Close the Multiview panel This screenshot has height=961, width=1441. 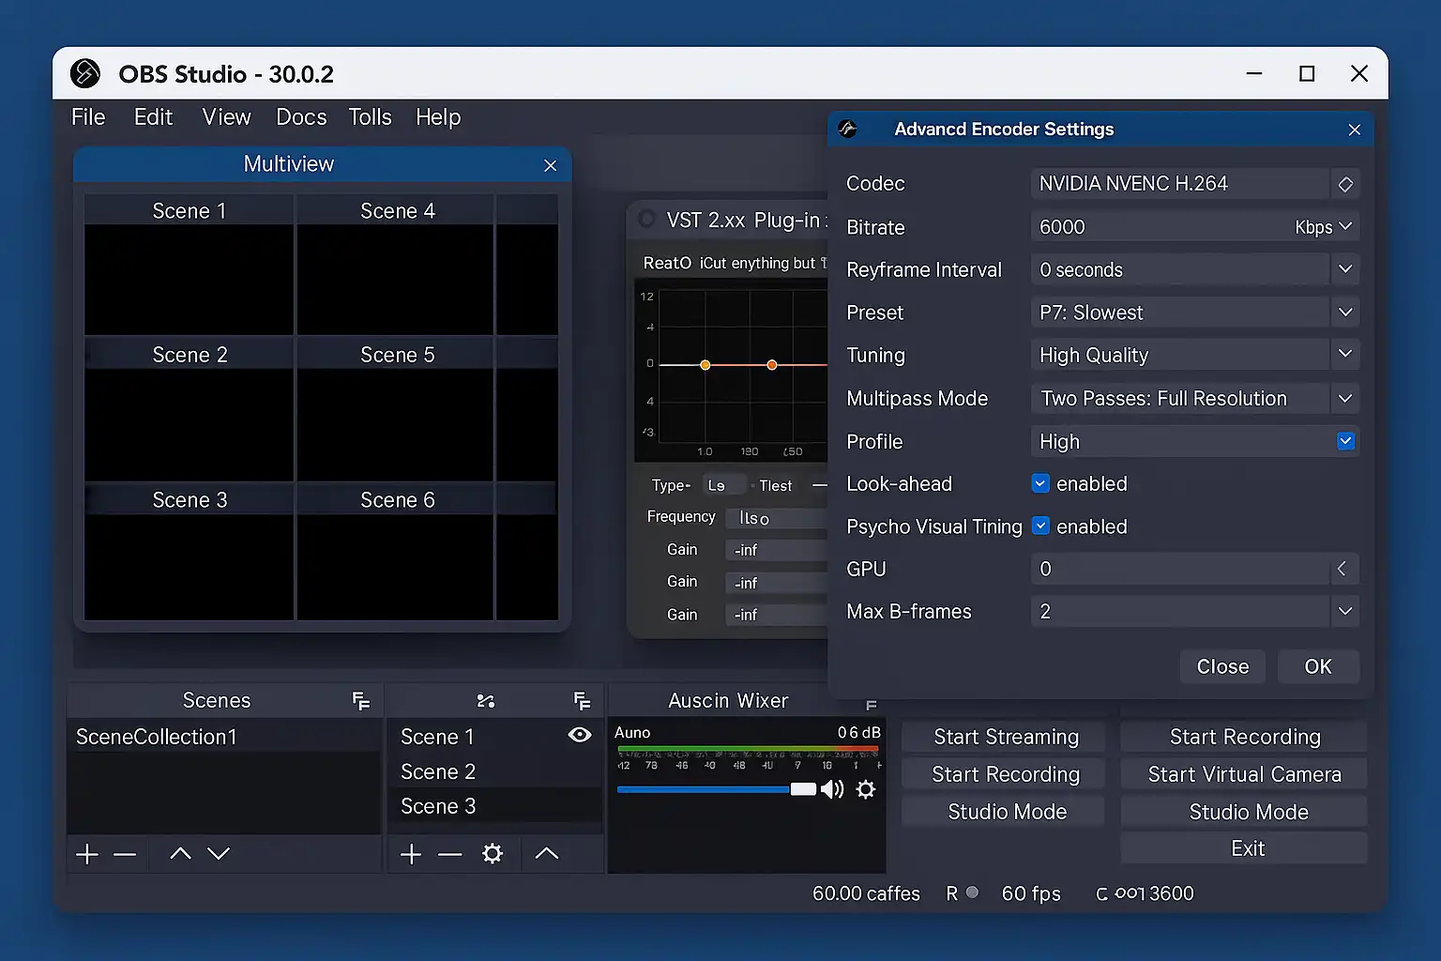[x=551, y=165]
